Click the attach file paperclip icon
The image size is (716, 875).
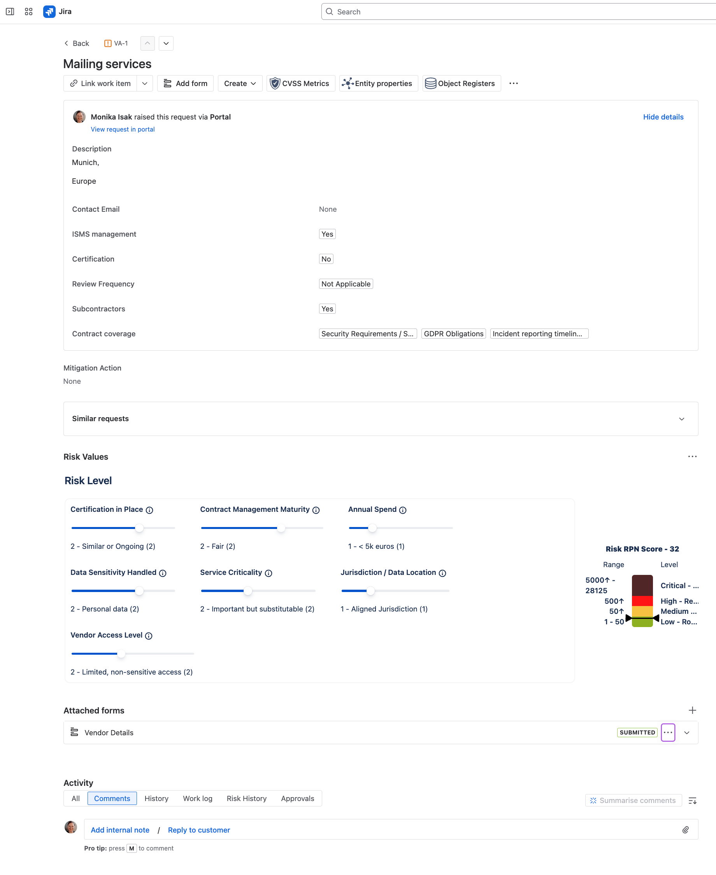[x=685, y=829]
